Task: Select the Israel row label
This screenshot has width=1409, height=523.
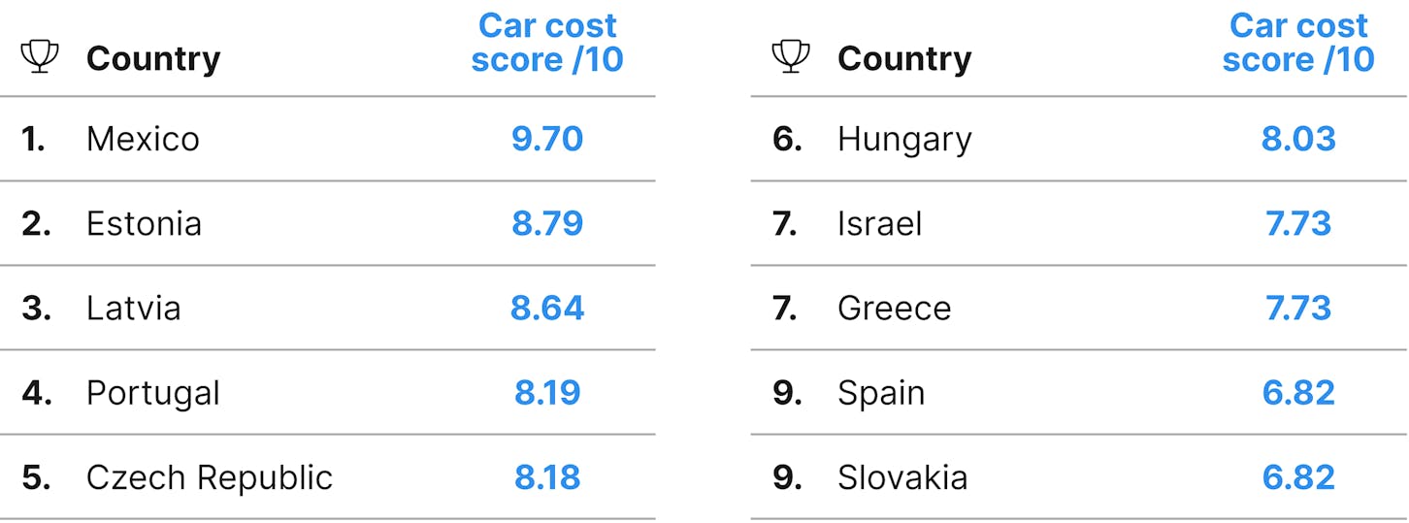Action: pyautogui.click(x=880, y=224)
